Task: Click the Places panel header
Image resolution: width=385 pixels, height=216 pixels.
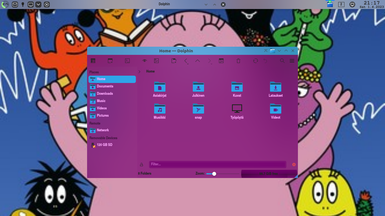Action: tap(94, 72)
